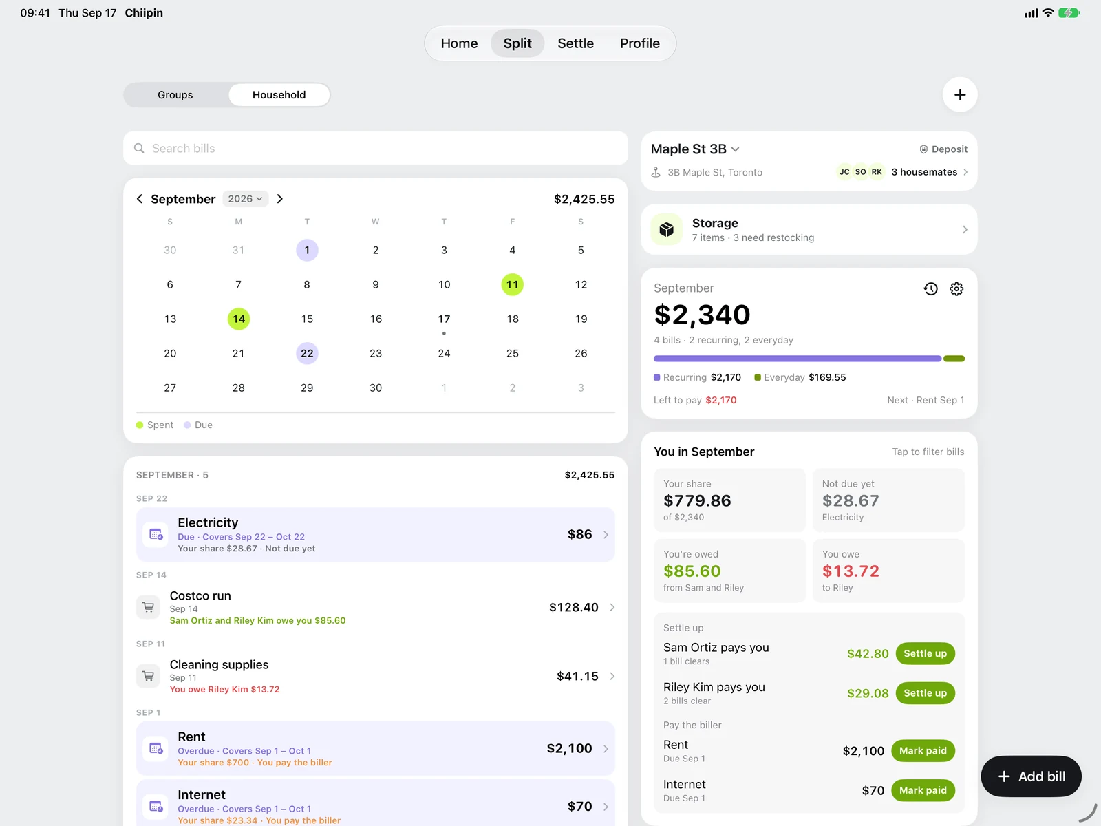This screenshot has height=826, width=1101.
Task: Select September 22 on calendar
Action: [307, 353]
